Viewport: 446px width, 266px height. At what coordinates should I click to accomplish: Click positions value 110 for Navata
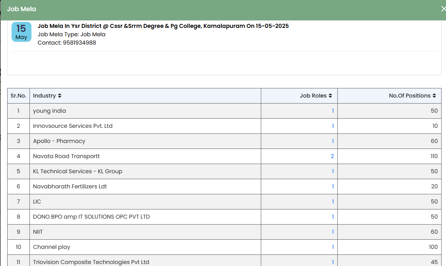434,156
